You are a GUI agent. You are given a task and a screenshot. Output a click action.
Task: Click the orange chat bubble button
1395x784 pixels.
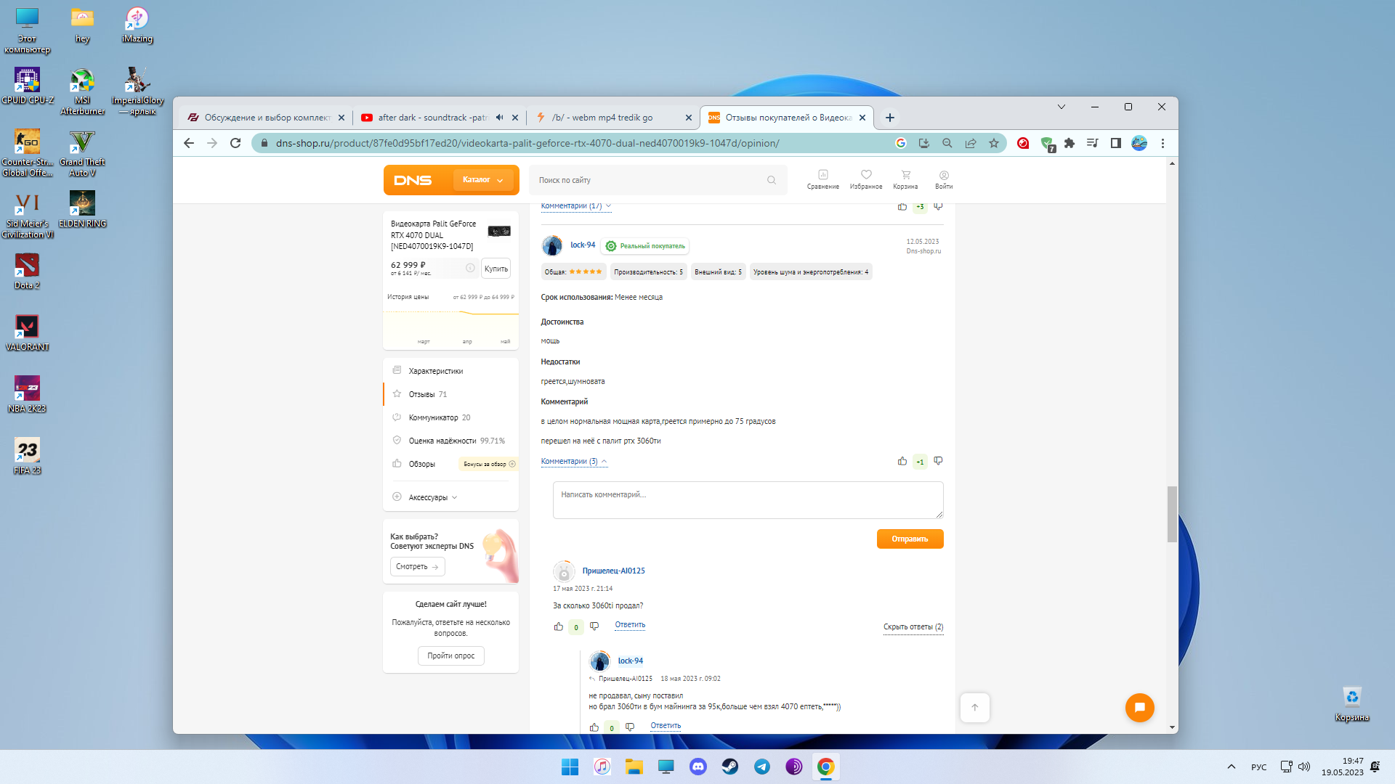click(x=1139, y=707)
